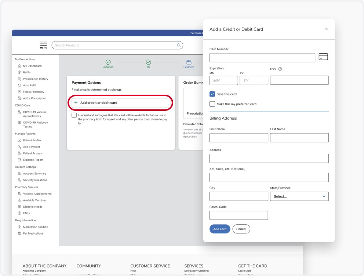Click the CVV input field
Image resolution: width=364 pixels, height=276 pixels.
tap(299, 80)
